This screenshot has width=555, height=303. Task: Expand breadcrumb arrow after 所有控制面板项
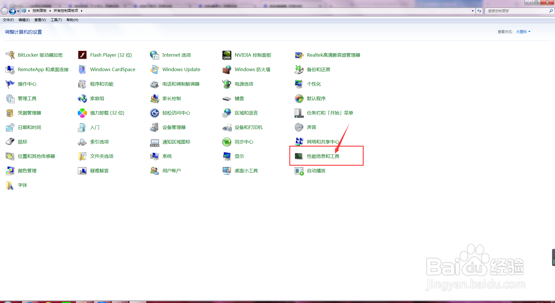tap(82, 11)
